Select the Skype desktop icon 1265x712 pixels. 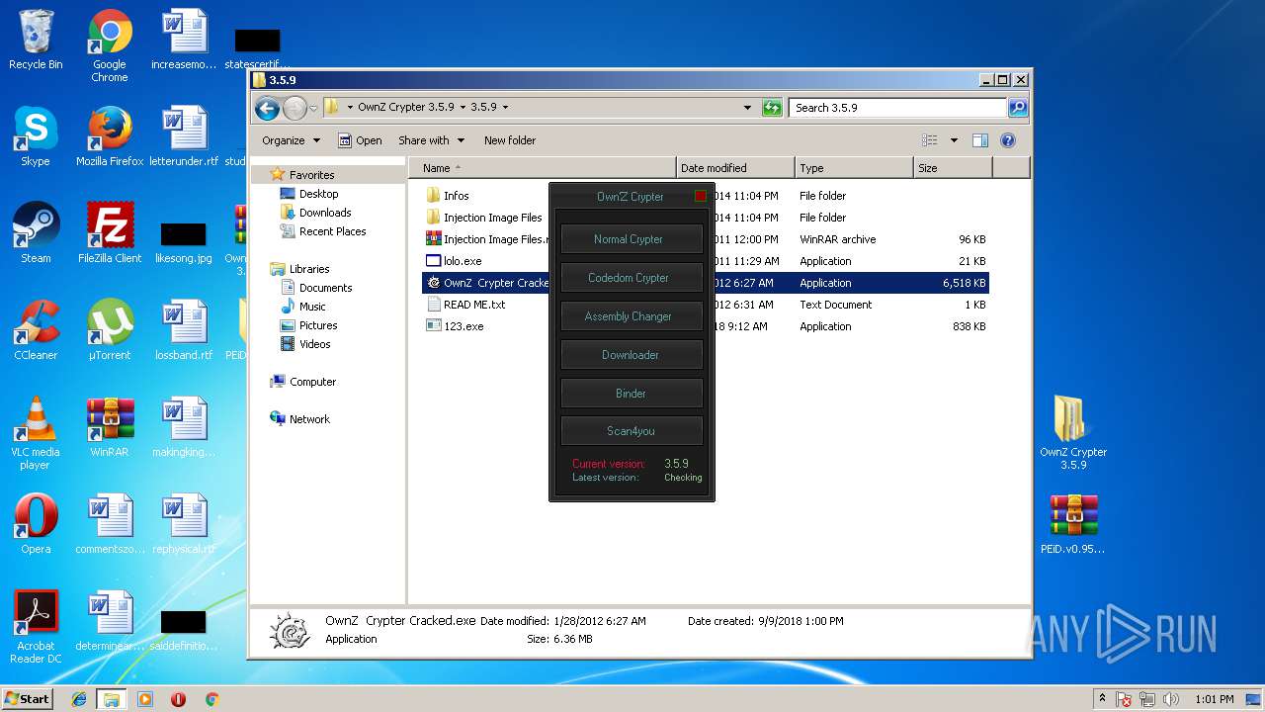click(36, 136)
